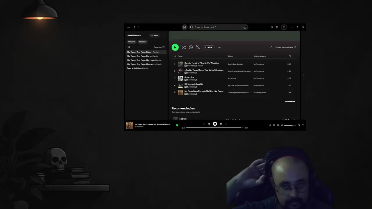372x209 pixels.
Task: Open My Liver Will Handle What... album link
Action: coord(239,85)
